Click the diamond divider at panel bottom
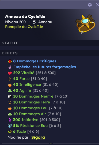99x145 pixels. (x=51, y=143)
